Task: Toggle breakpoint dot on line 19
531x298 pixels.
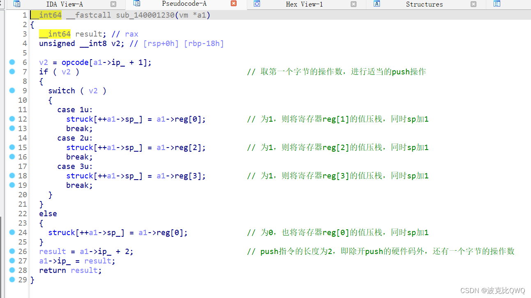Action: (x=12, y=185)
